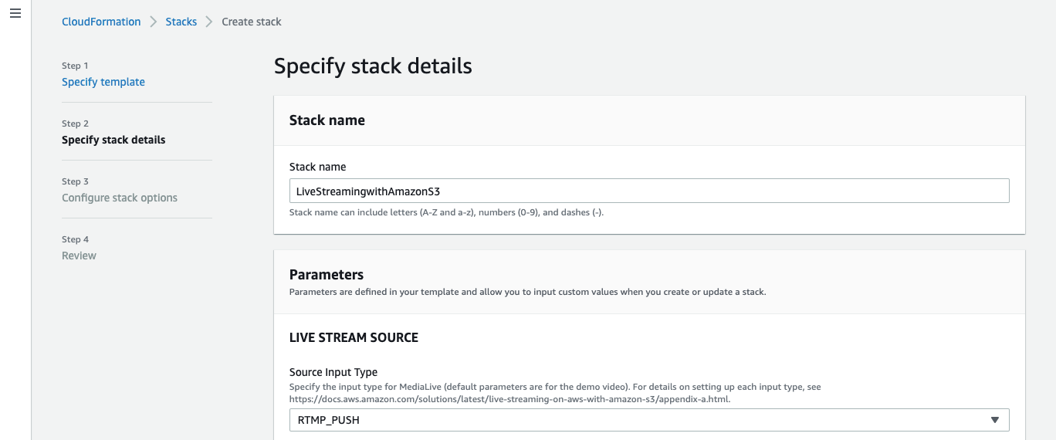This screenshot has width=1056, height=440.
Task: Click the breadcrumb chevron after CloudFormation
Action: coord(154,22)
